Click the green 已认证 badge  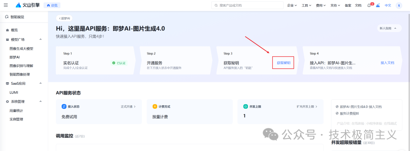pos(119,63)
